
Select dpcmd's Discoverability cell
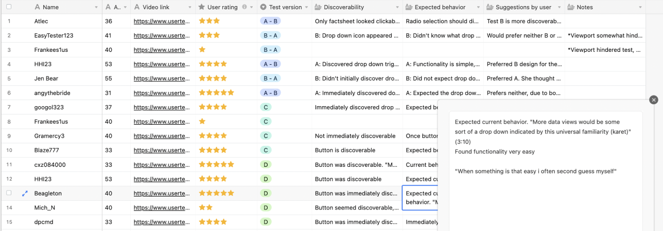[357, 222]
